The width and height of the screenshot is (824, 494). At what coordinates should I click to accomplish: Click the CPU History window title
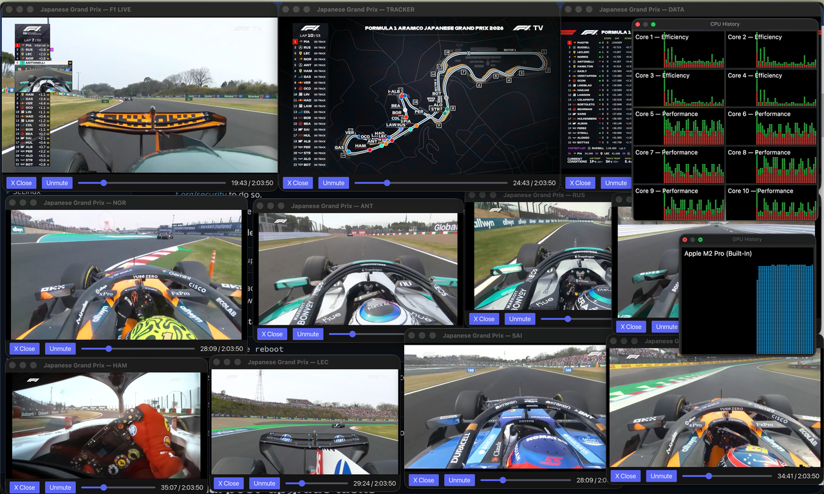(725, 24)
